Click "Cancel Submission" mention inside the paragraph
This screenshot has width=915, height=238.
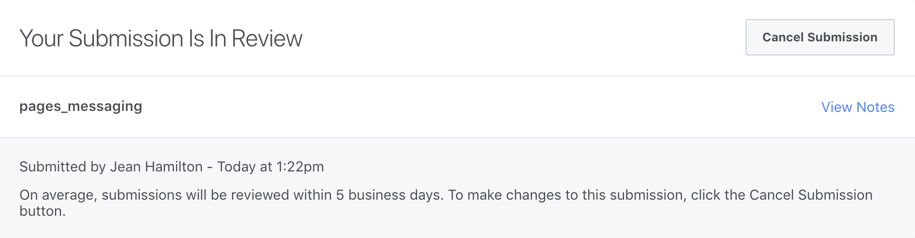point(811,195)
